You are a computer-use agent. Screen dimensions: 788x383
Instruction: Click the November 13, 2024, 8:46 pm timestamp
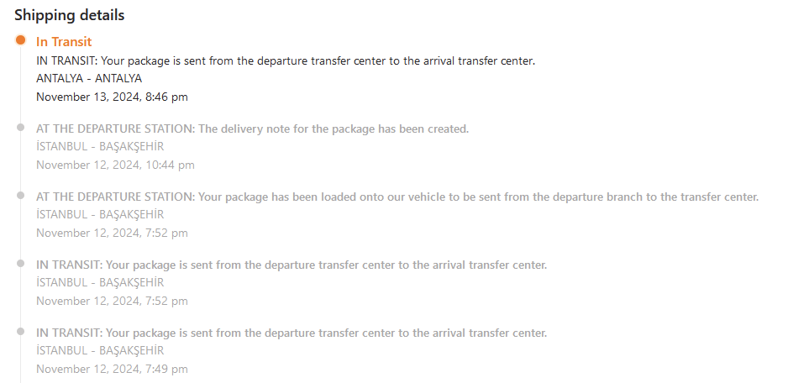tap(112, 97)
